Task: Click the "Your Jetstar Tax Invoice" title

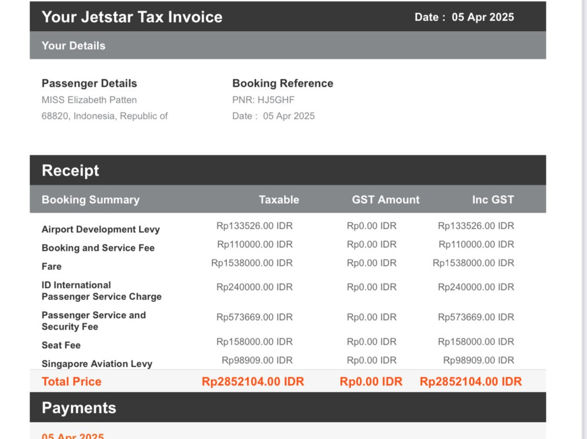Action: [x=132, y=17]
